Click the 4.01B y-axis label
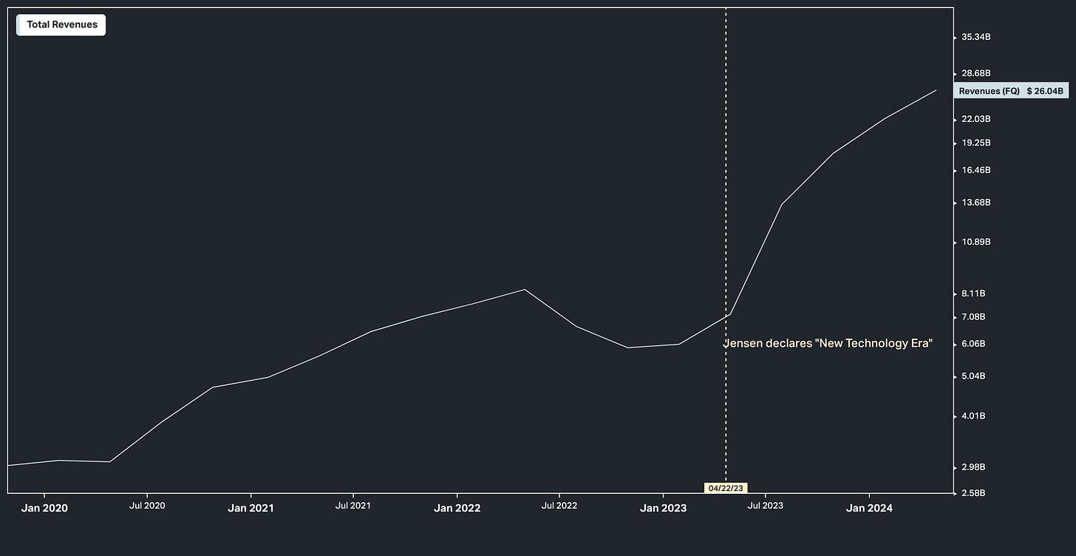 click(x=974, y=416)
